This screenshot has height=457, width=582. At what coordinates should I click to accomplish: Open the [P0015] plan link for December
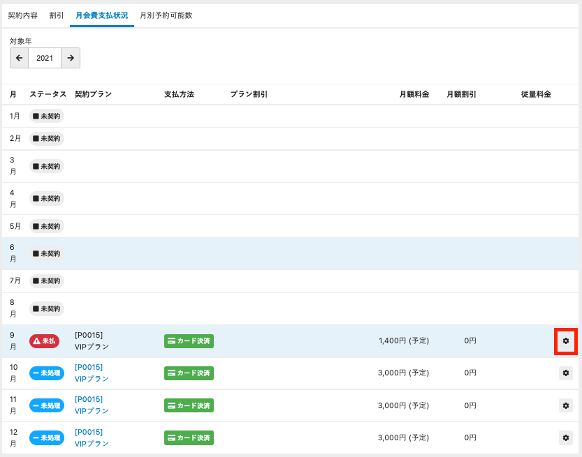[x=89, y=432]
